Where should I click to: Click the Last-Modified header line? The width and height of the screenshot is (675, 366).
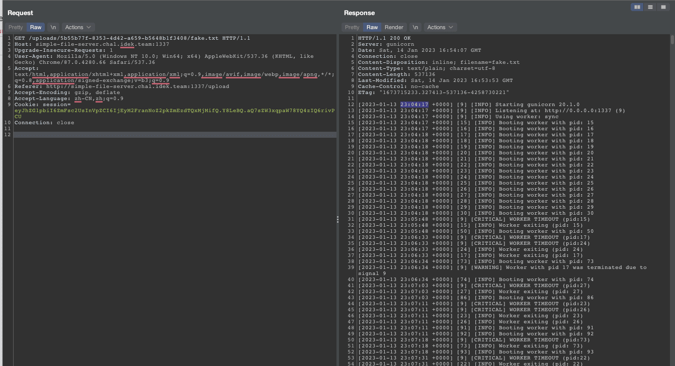pos(436,80)
